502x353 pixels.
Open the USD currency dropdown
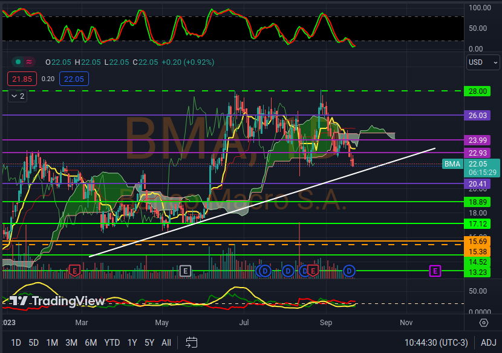coord(483,62)
